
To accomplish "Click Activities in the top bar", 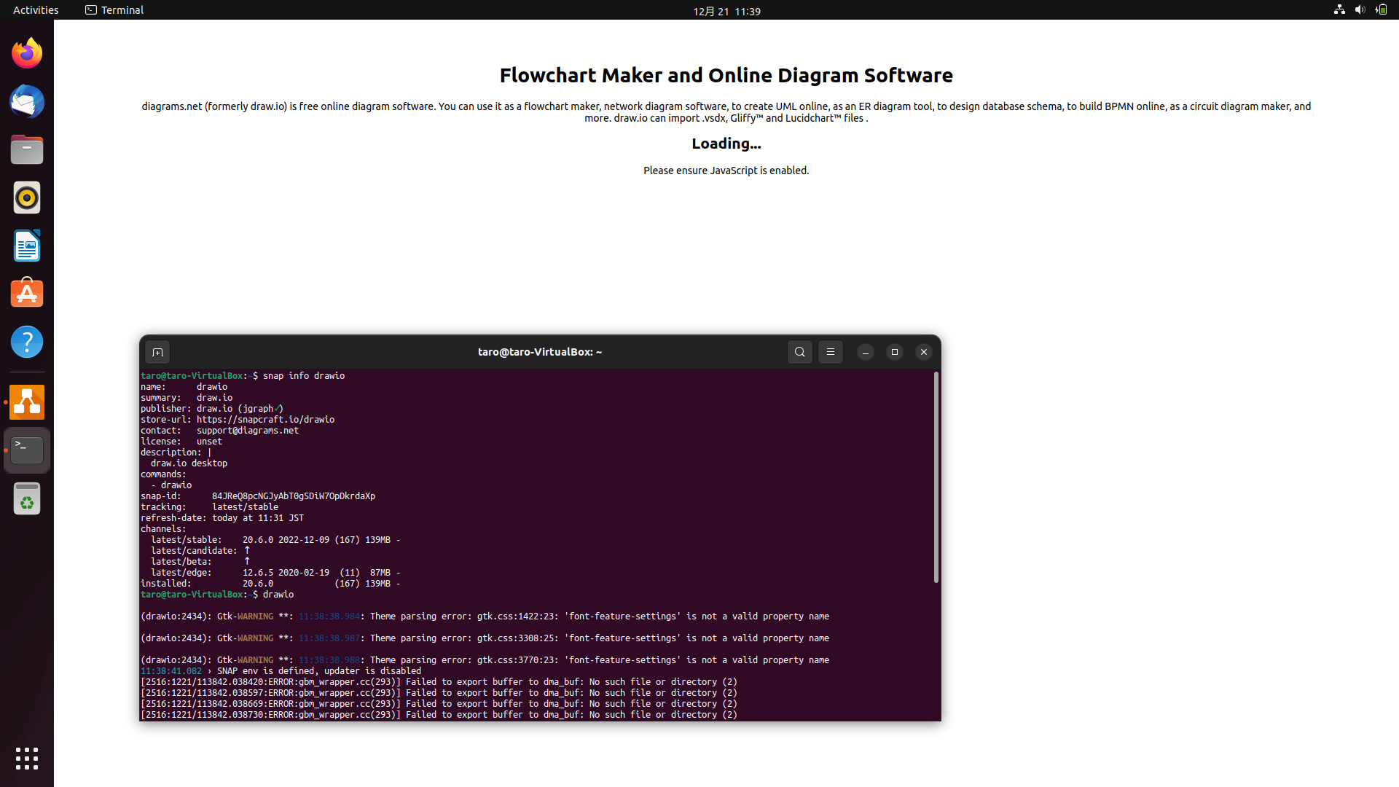I will (36, 10).
